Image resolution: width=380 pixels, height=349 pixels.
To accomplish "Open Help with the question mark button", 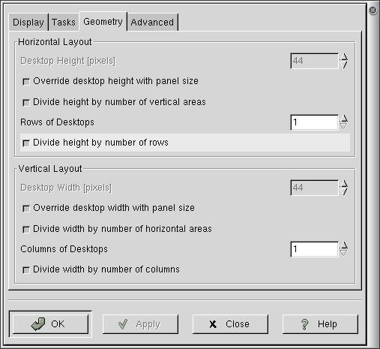I will [x=320, y=324].
